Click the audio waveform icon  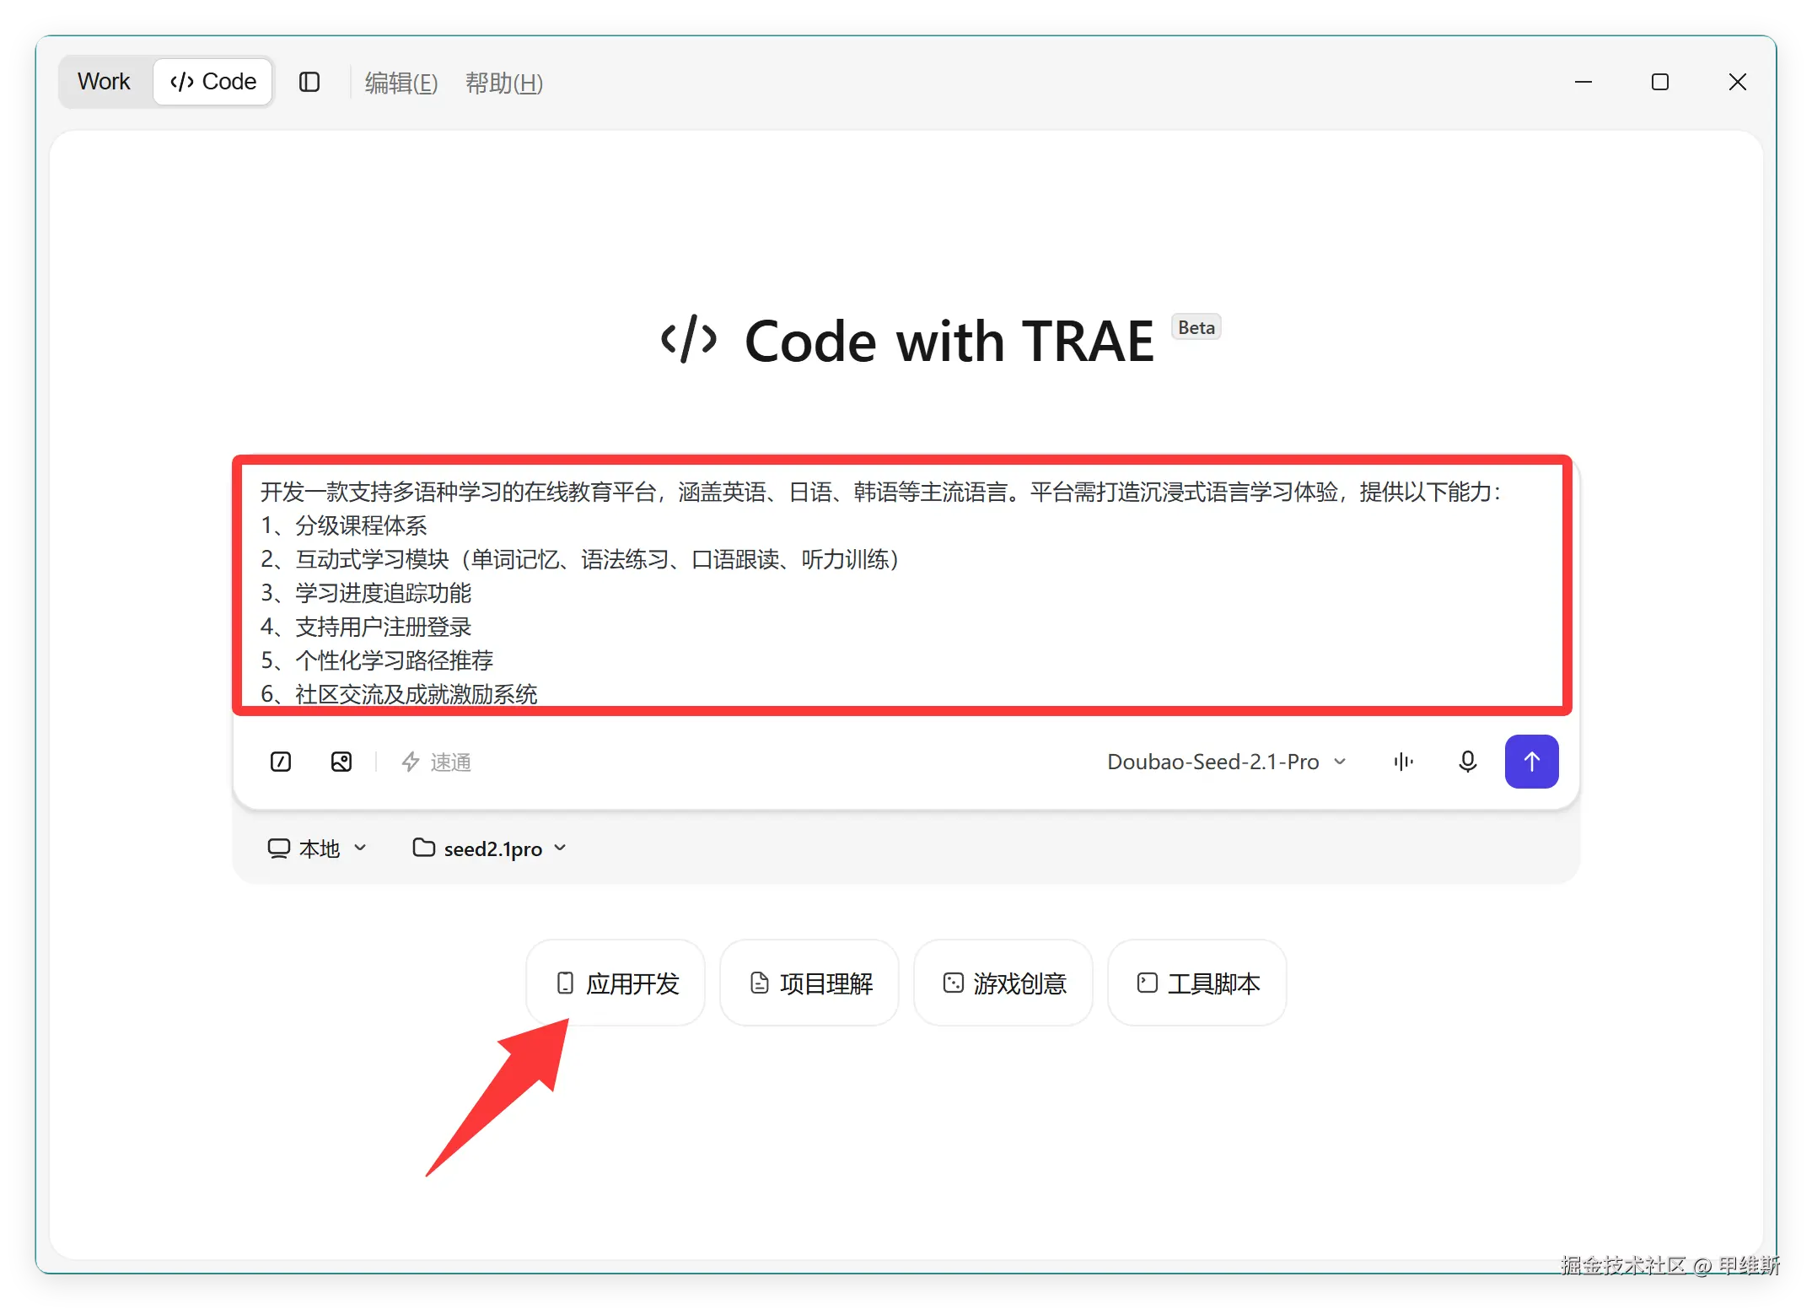pos(1404,762)
